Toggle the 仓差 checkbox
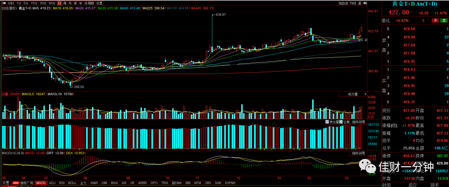 pyautogui.click(x=345, y=122)
